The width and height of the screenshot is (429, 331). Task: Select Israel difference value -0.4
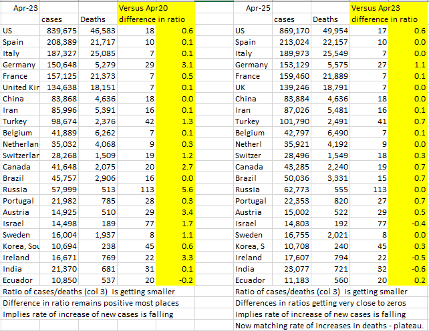[x=408, y=224]
